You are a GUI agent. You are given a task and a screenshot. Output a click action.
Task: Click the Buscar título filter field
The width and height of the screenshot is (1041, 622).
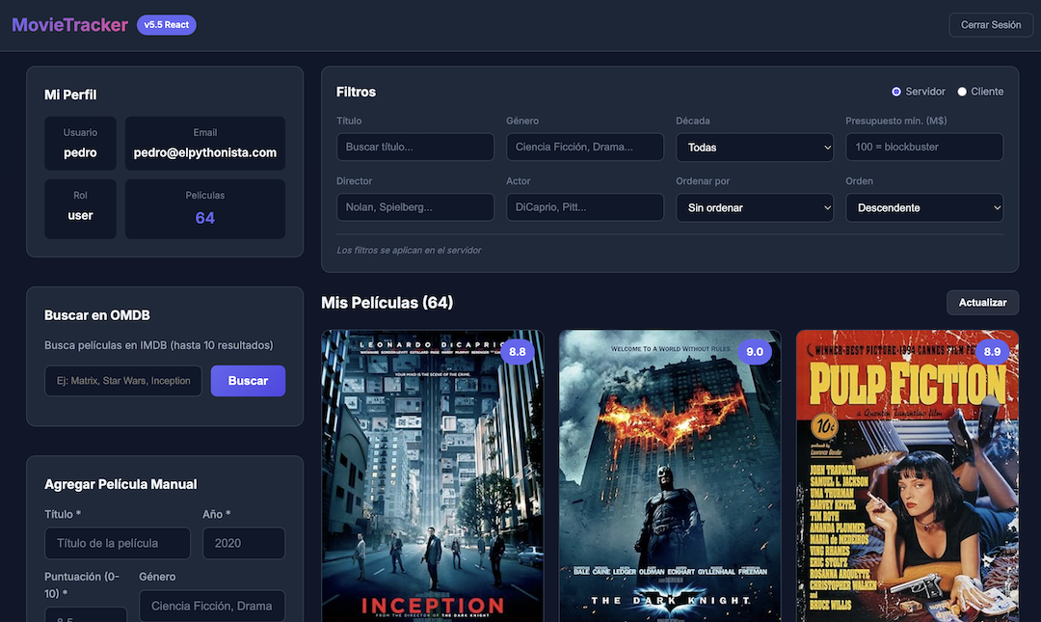point(414,147)
